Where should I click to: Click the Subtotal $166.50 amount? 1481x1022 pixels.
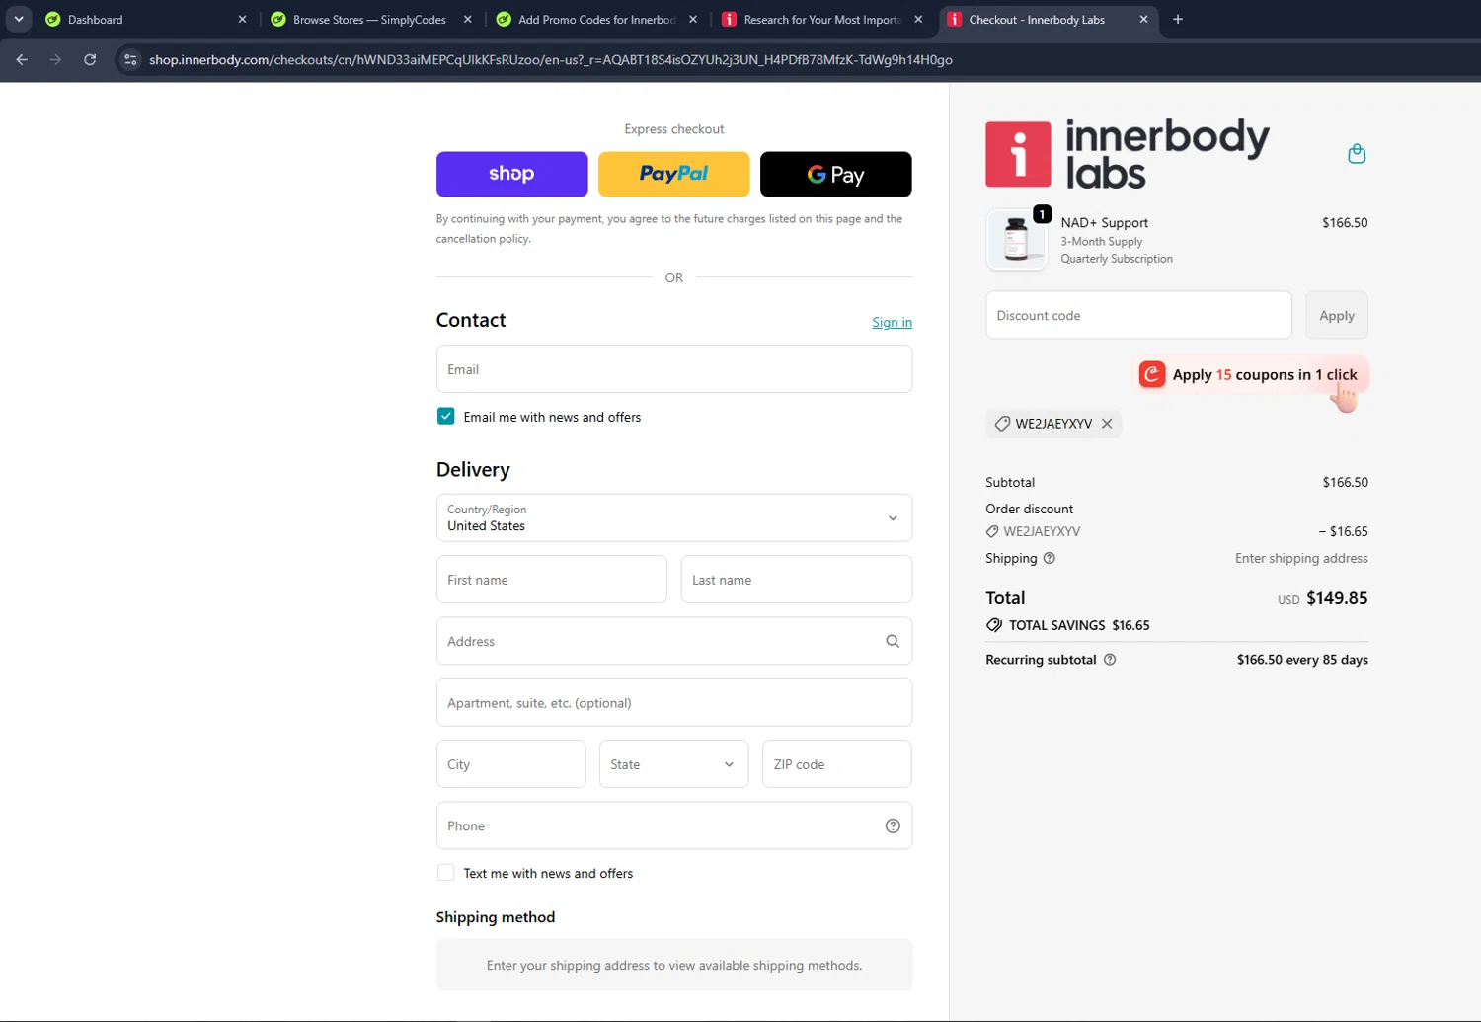1345,483
